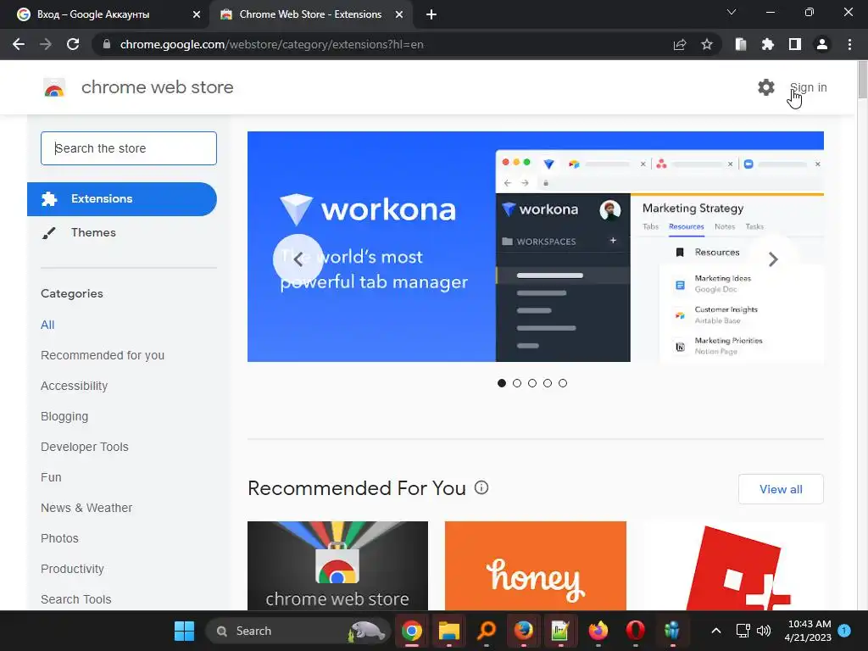Open the clock showing 10:43 AM
The width and height of the screenshot is (868, 651).
[x=808, y=631]
